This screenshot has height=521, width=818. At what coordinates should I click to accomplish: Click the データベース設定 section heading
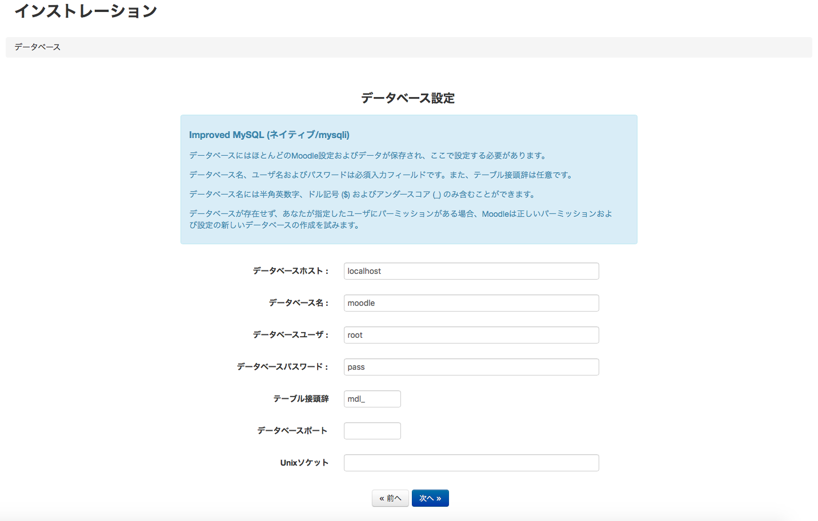click(x=408, y=98)
